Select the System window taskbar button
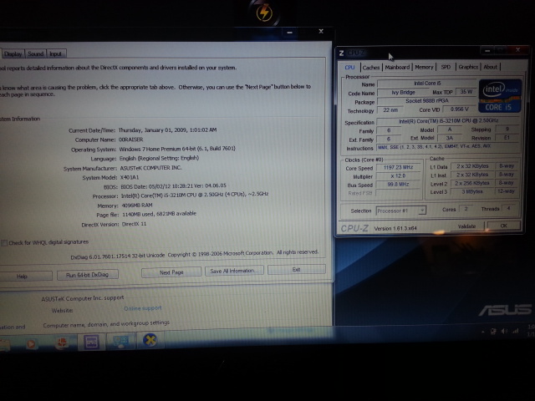The height and width of the screenshot is (401, 535). pyautogui.click(x=120, y=342)
